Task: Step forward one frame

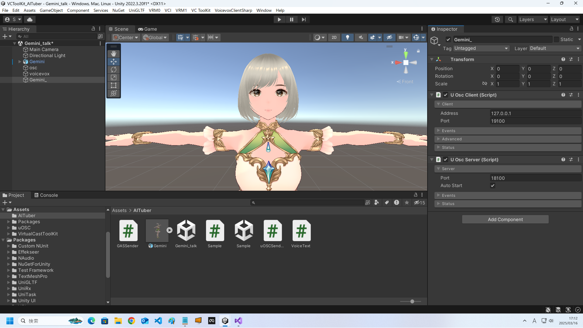Action: point(304,19)
